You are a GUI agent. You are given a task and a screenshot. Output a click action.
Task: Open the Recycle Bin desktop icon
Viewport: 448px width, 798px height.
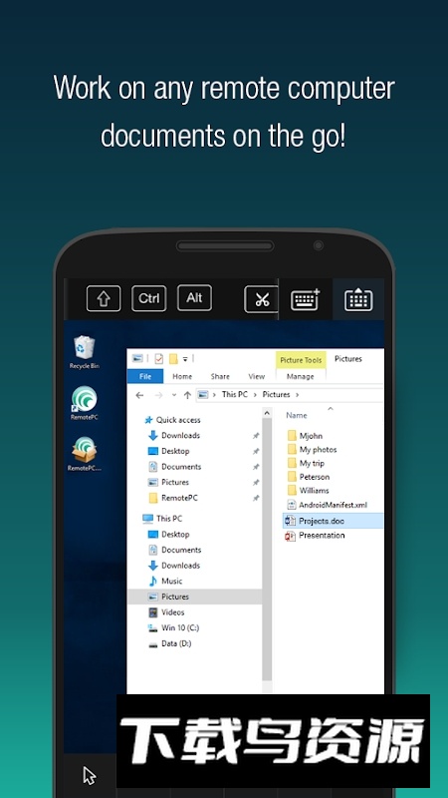(85, 352)
